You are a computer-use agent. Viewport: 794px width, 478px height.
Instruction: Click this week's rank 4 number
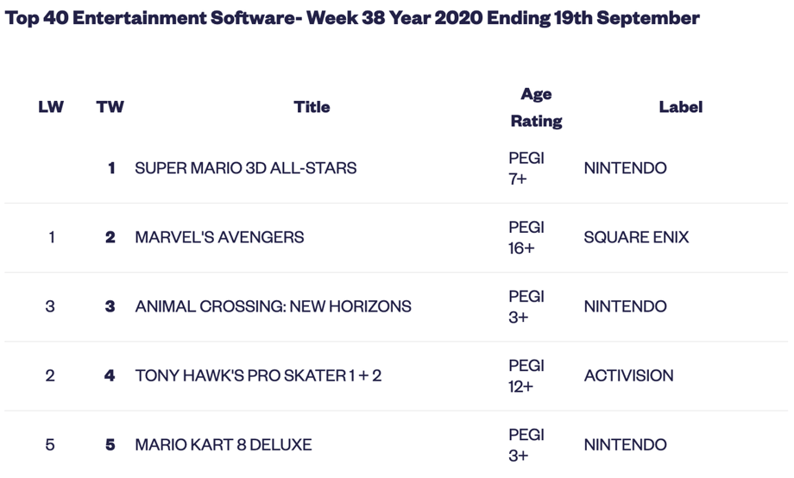110,375
